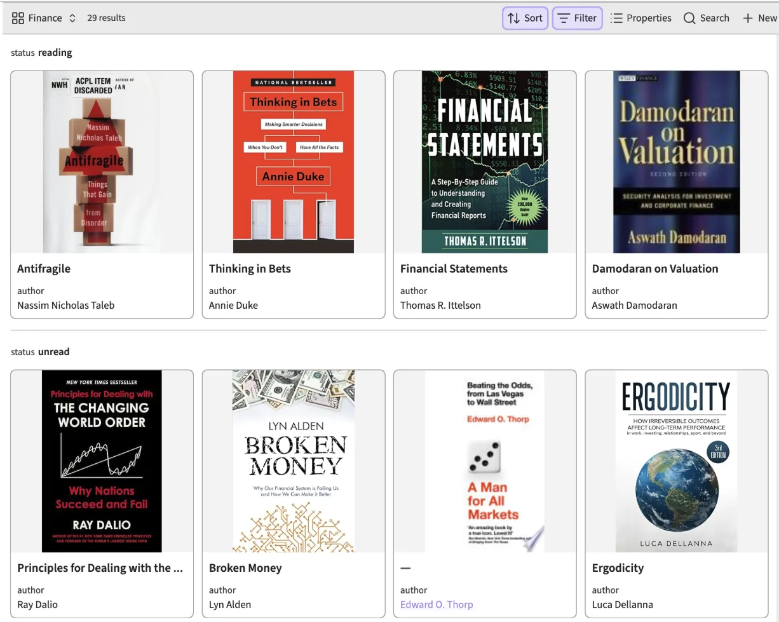Viewport: 779px width, 622px height.
Task: Collapse the status reading group header
Action: [41, 52]
